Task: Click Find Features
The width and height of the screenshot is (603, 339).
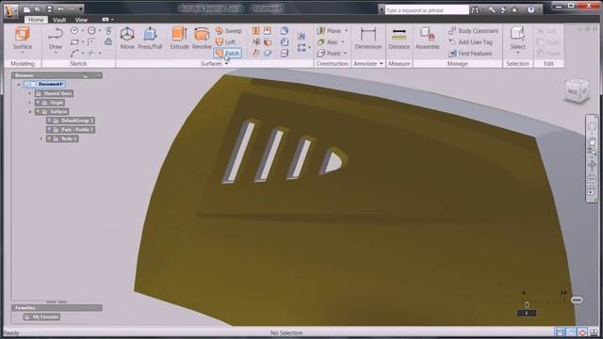Action: 470,54
